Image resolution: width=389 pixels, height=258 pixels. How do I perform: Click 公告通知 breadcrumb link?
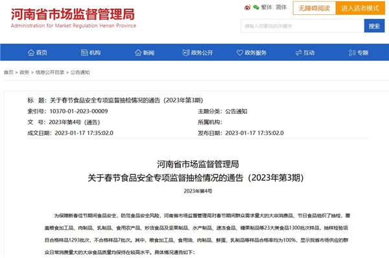(x=80, y=73)
